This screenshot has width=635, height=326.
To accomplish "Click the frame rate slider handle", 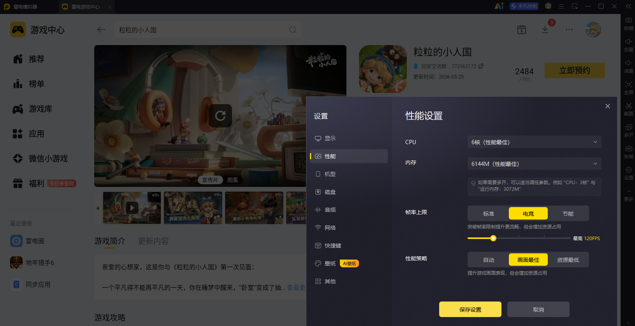I will pyautogui.click(x=493, y=238).
